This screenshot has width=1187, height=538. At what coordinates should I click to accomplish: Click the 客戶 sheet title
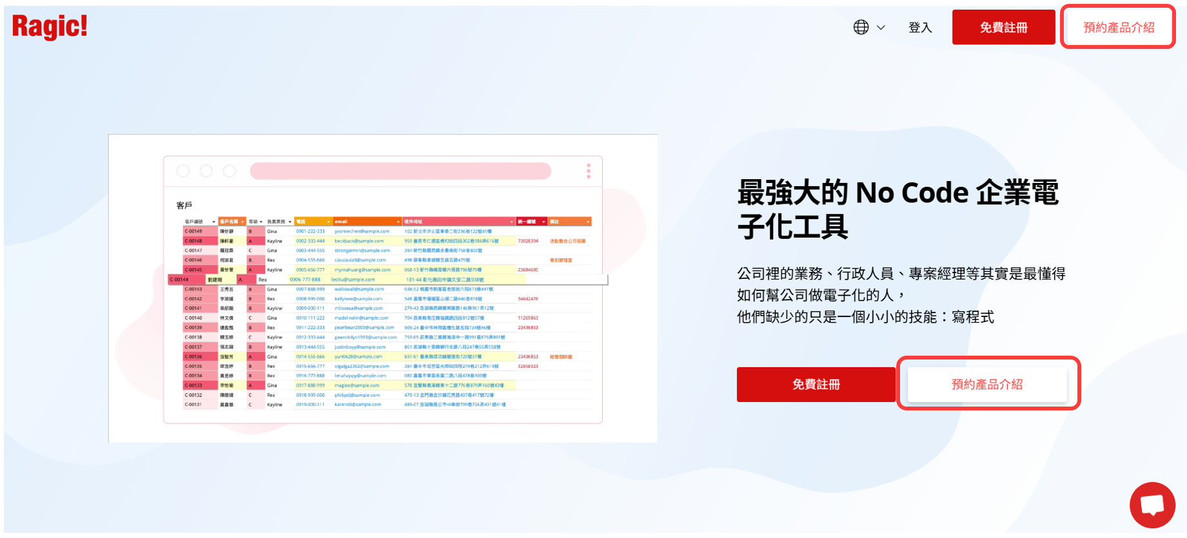pyautogui.click(x=184, y=206)
